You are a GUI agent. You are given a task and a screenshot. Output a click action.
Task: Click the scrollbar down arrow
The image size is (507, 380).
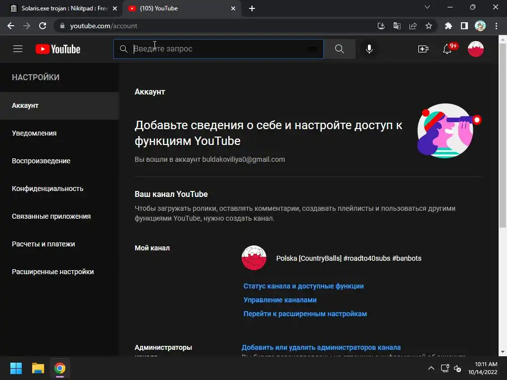point(503,352)
